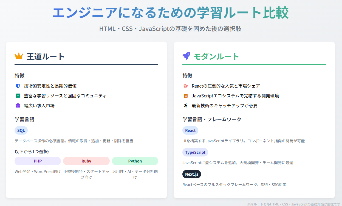This screenshot has height=206, width=342.
Task: Choose the PHP language badge
Action: click(x=38, y=161)
